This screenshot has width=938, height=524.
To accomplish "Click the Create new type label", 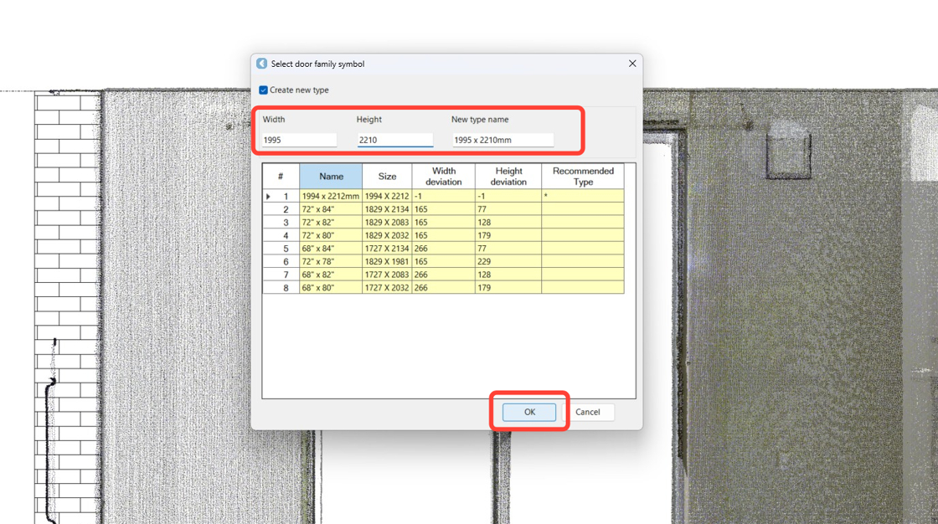I will pyautogui.click(x=299, y=90).
